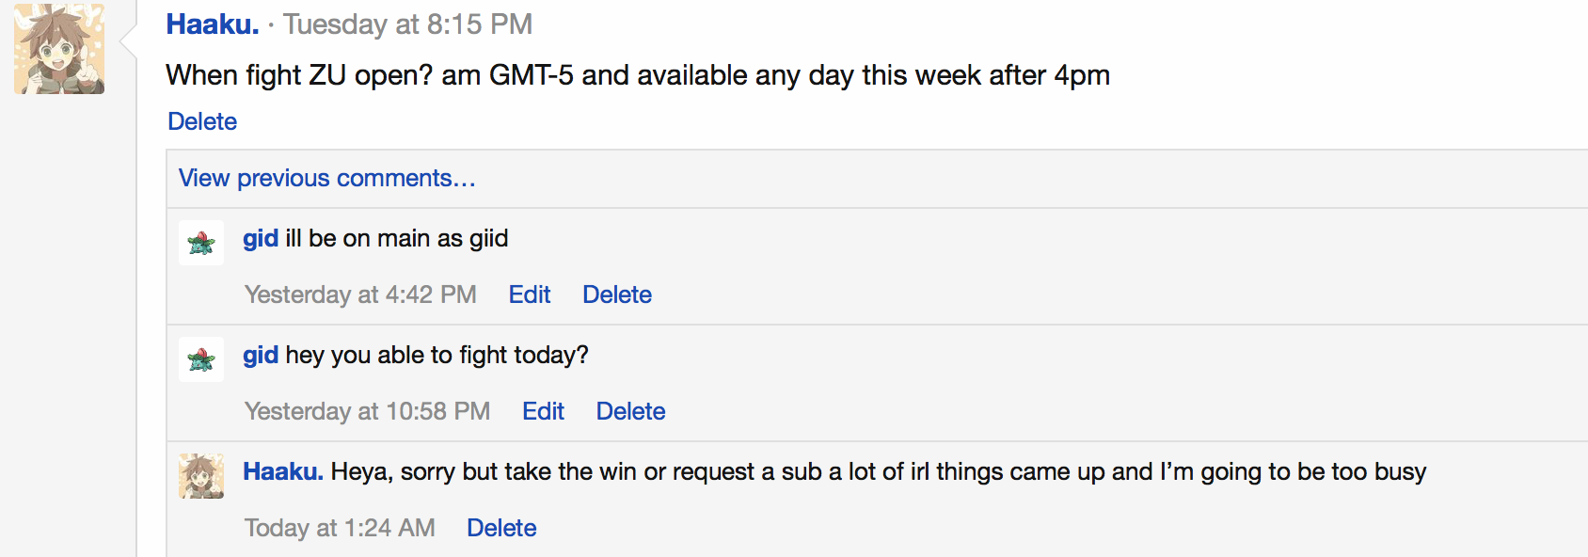
Task: Open the 'Yesterday at 10:58 PM' timestamp
Action: click(368, 411)
